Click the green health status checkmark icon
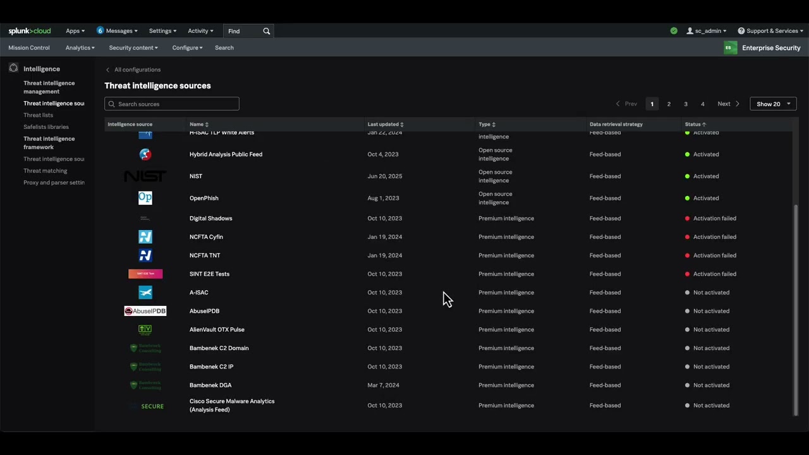This screenshot has width=809, height=455. pyautogui.click(x=674, y=31)
